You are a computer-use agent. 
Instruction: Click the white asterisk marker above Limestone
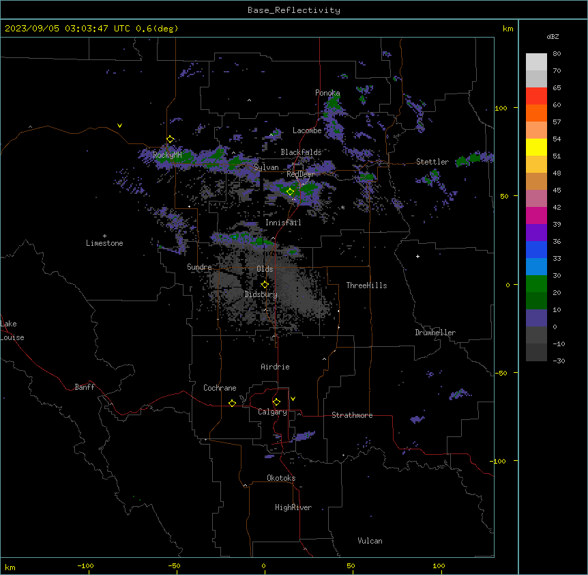[104, 236]
